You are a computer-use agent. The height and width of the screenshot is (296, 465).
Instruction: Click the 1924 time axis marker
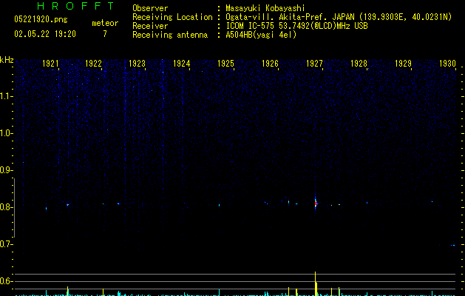click(x=182, y=64)
